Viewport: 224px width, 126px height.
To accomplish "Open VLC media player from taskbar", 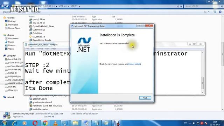I will (55, 123).
